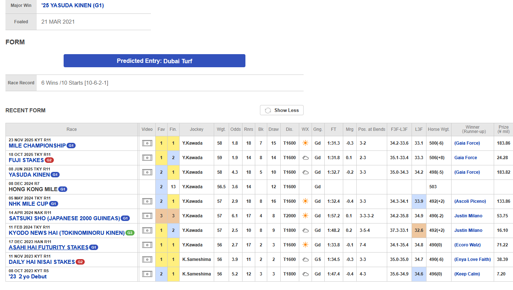Watch the Daily Hai Nisai Stakes video
Screen dimensions: 513x290
coord(147,259)
